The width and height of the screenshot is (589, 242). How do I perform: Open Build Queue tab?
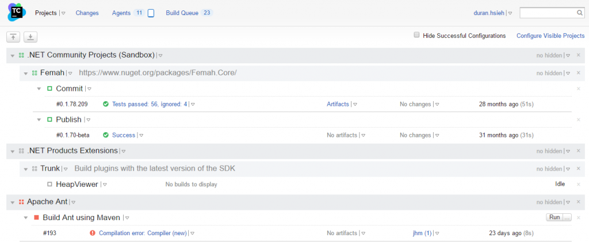[182, 13]
